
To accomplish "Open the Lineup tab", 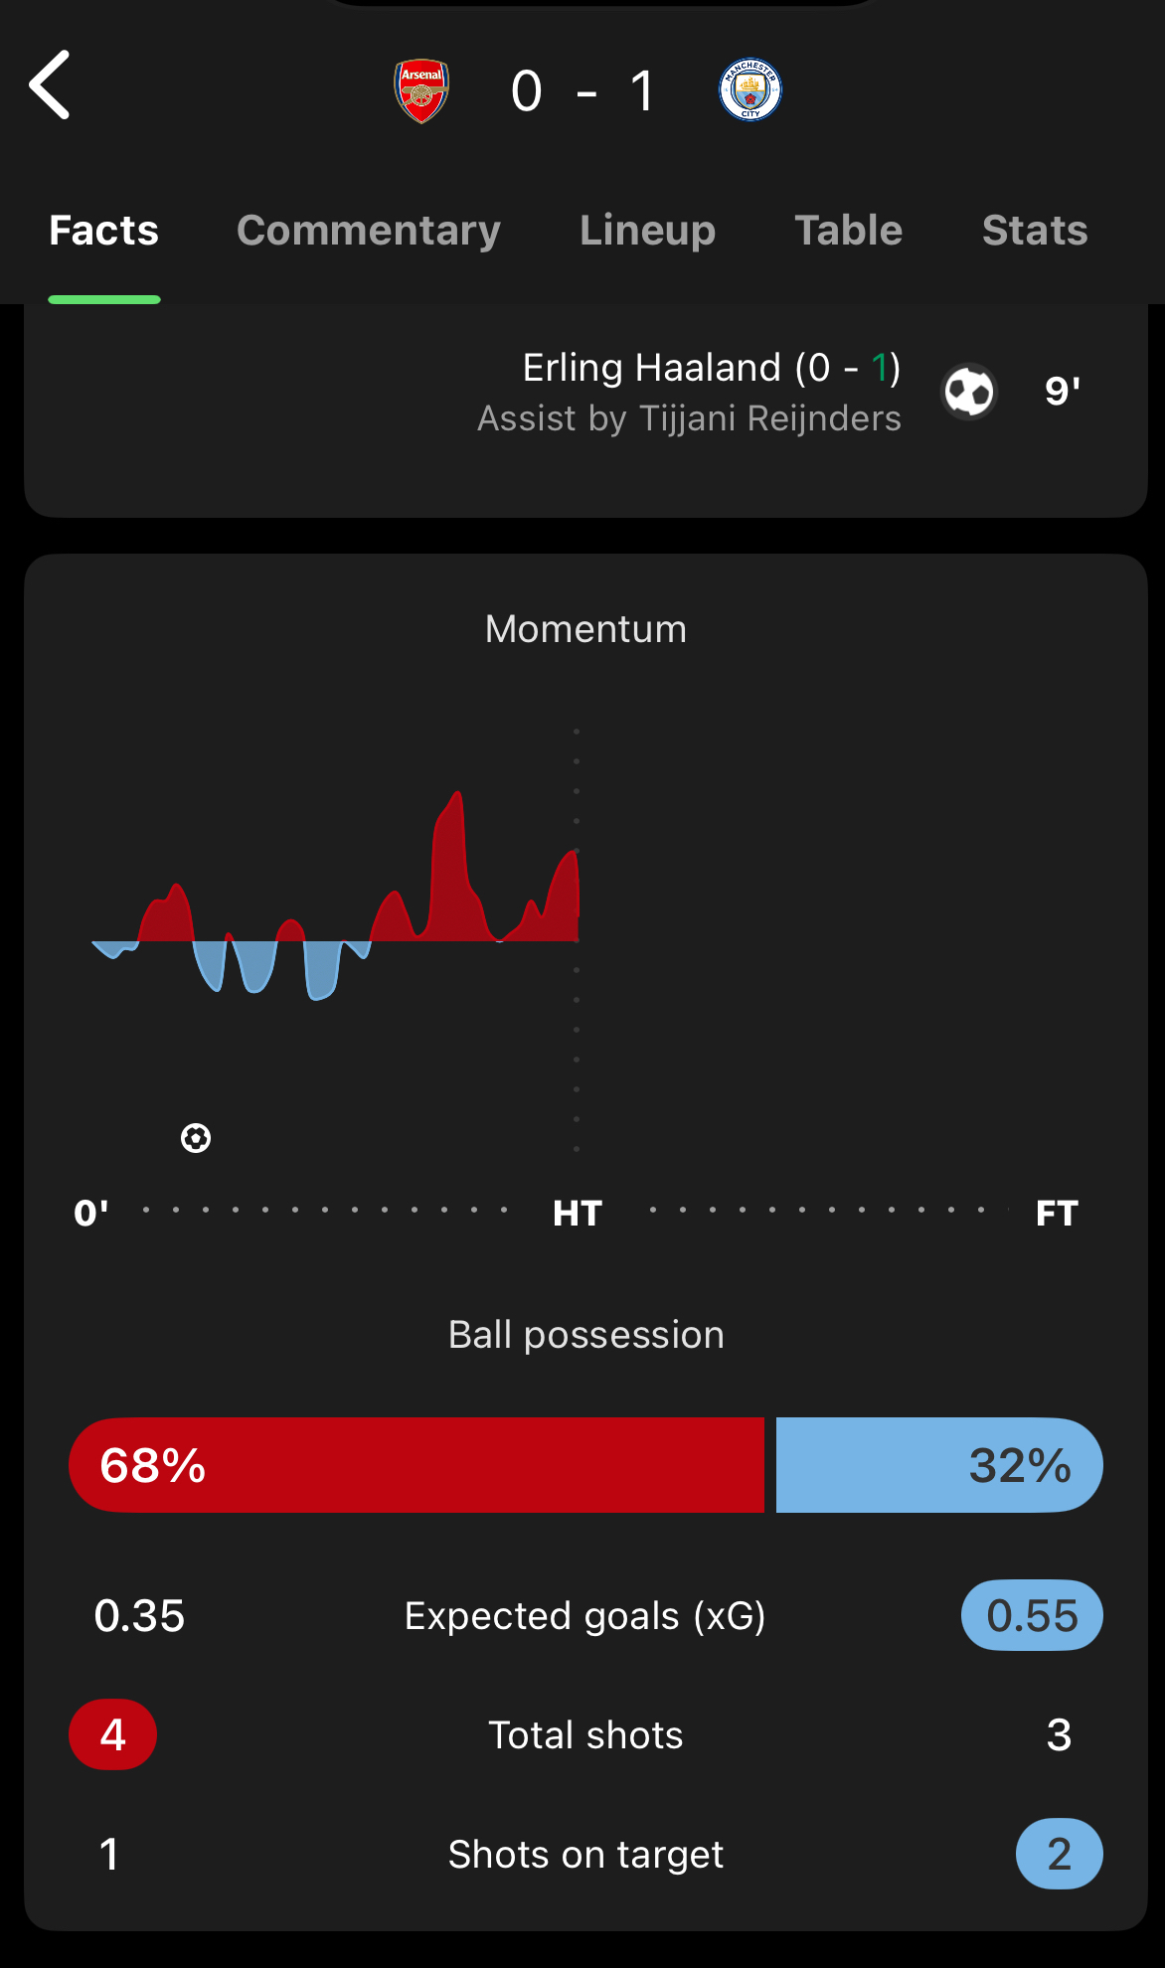I will [x=647, y=231].
